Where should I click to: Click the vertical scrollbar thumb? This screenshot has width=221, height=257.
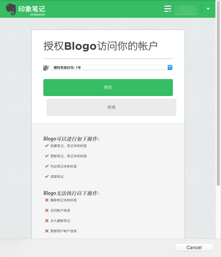(218, 93)
